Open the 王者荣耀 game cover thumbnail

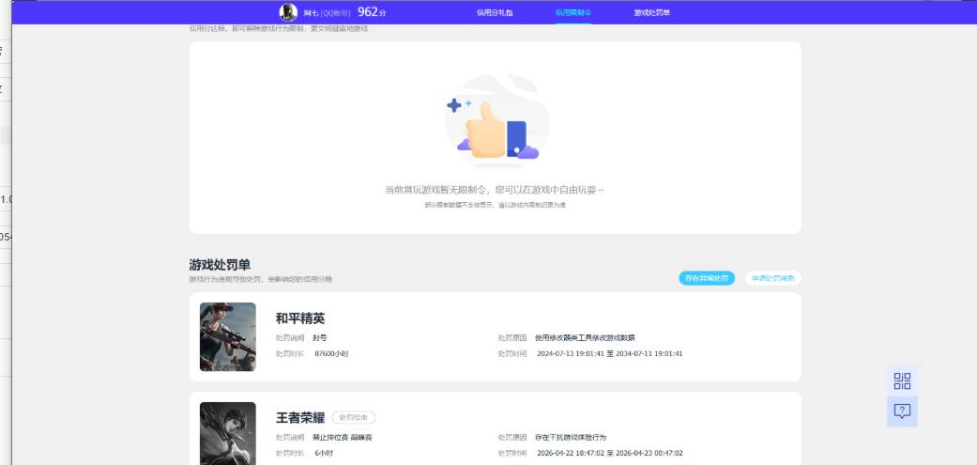click(x=227, y=434)
